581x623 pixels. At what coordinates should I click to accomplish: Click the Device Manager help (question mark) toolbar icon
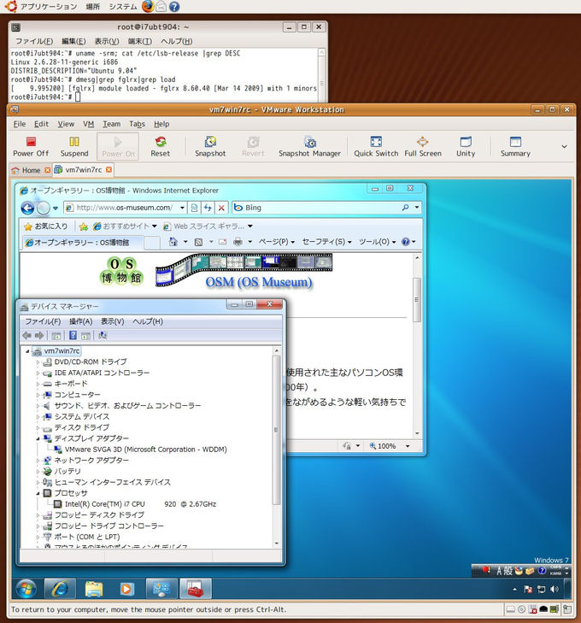[73, 335]
